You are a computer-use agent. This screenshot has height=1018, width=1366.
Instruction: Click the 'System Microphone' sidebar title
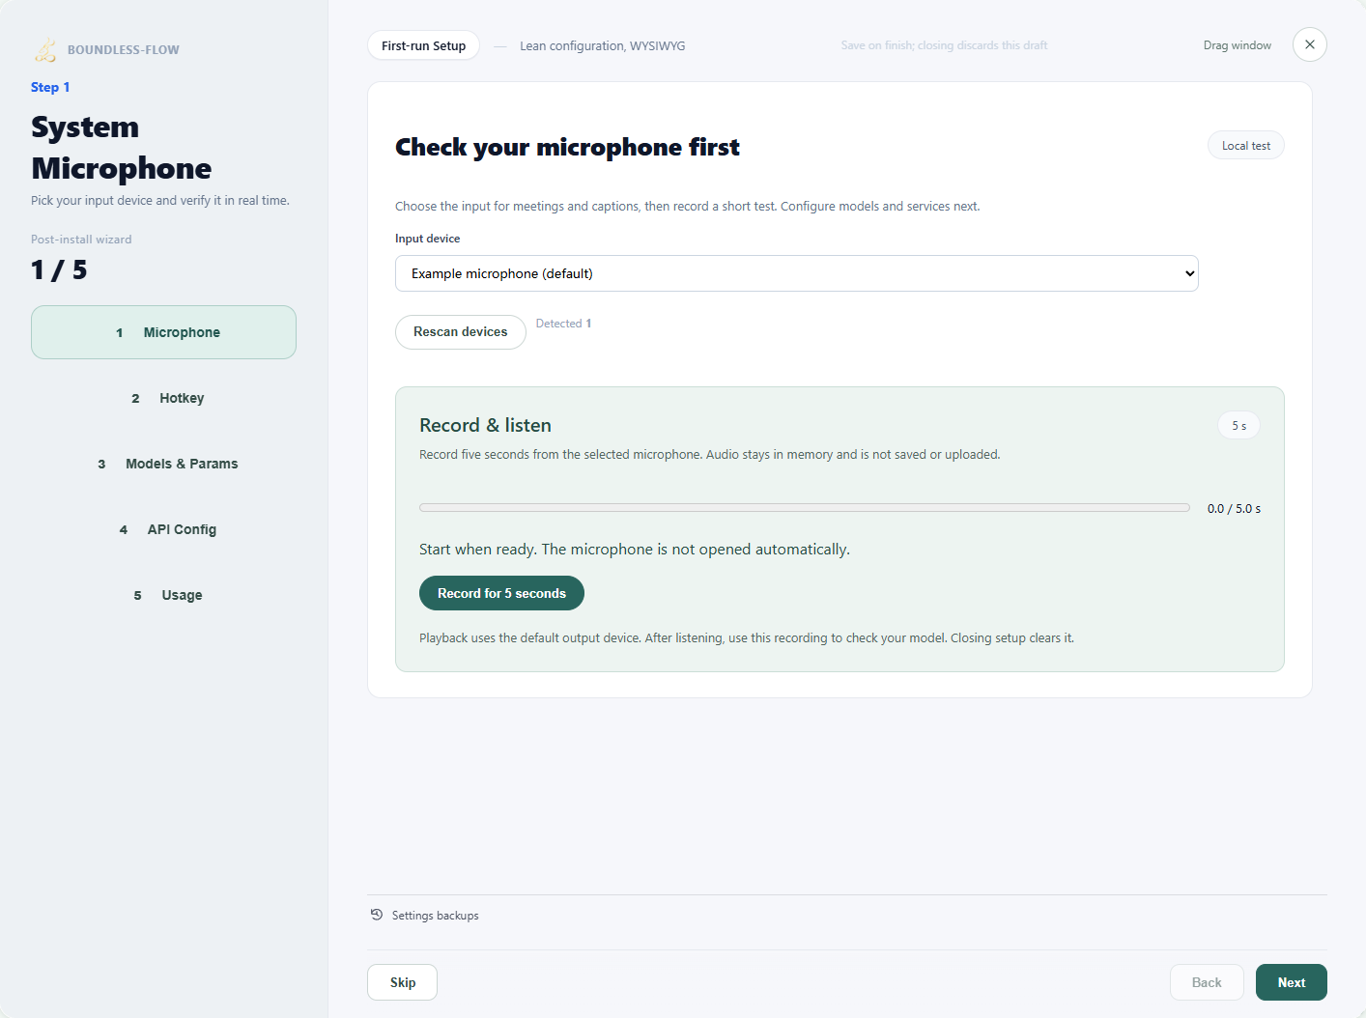[122, 148]
